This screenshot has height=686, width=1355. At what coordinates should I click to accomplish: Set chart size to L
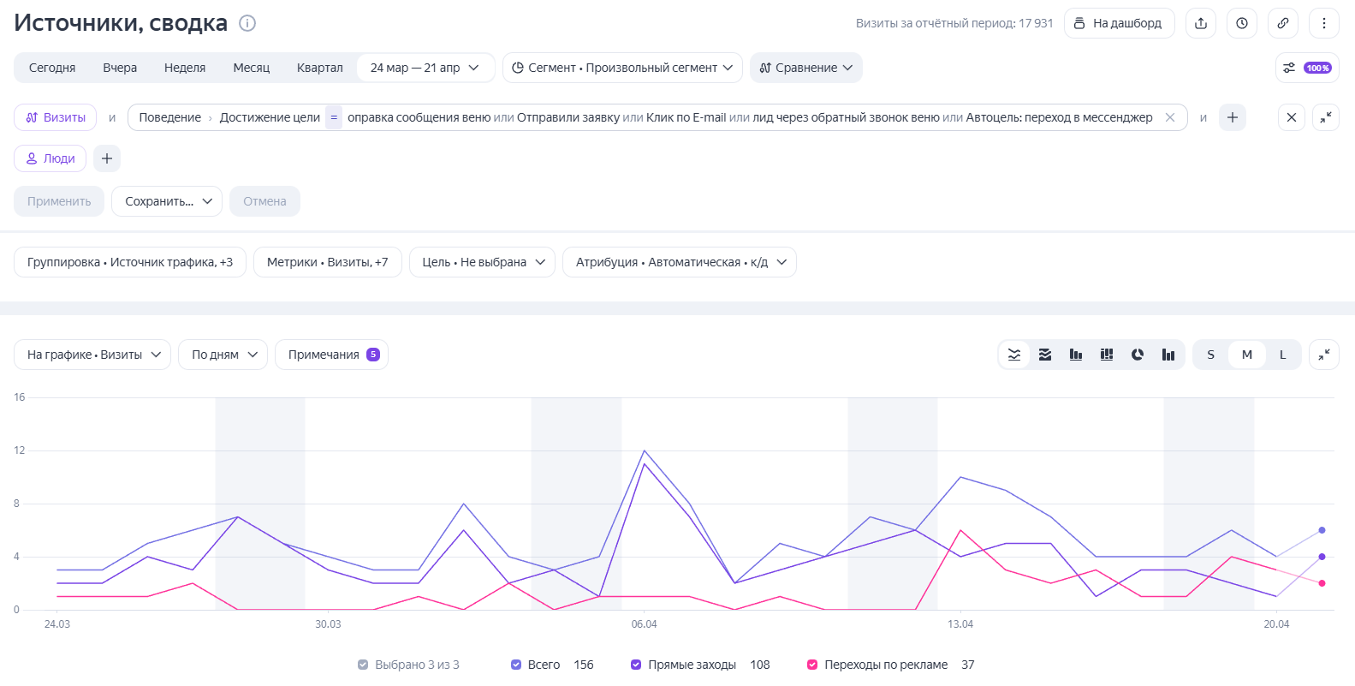[x=1282, y=355]
